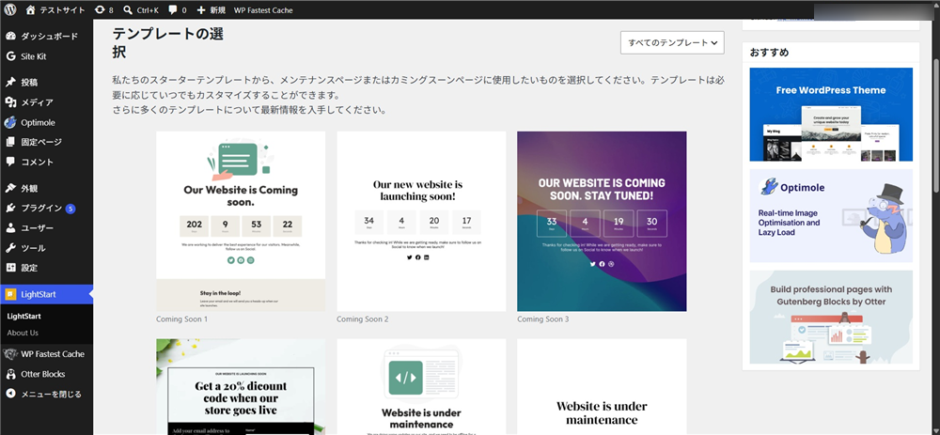
Task: Click the プラグイン plug icon
Action: [10, 208]
